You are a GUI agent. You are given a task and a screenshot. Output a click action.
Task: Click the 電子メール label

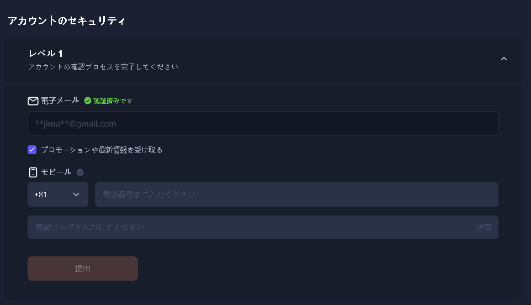[x=60, y=101]
